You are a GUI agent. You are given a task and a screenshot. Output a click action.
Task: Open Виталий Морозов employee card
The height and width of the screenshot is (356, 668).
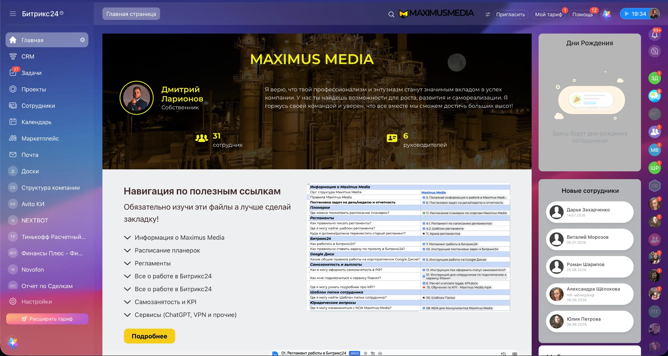pyautogui.click(x=590, y=239)
